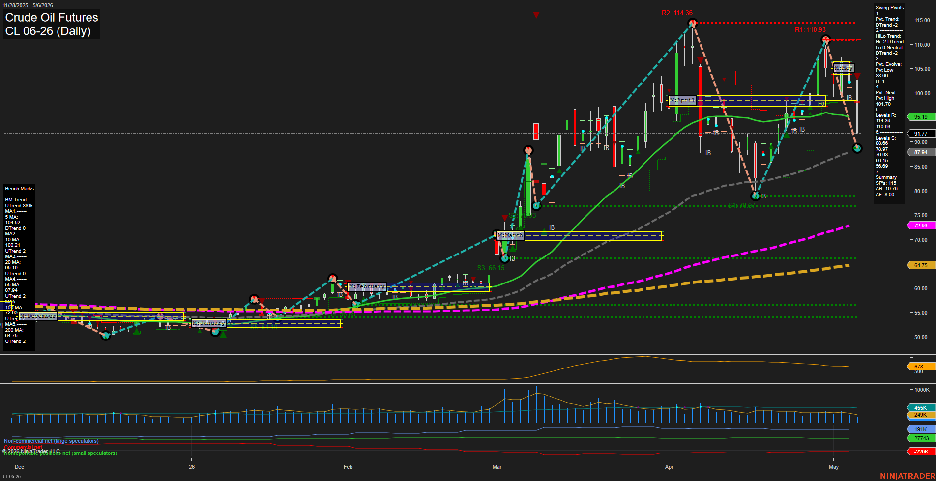Click the latest pivot low circle near 88.66

click(x=857, y=148)
